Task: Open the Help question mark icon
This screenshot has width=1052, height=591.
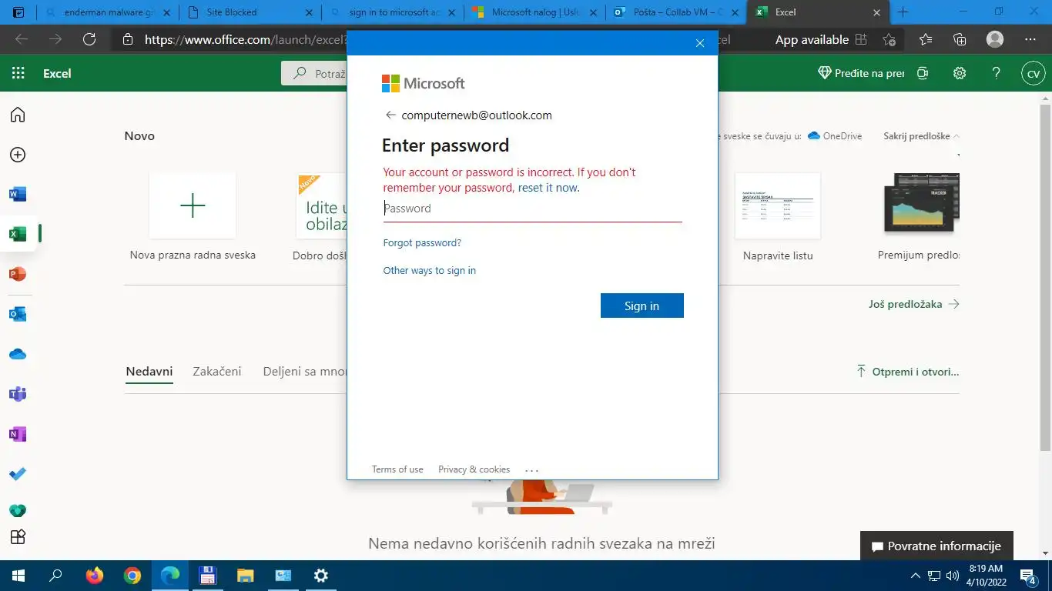Action: 997,73
